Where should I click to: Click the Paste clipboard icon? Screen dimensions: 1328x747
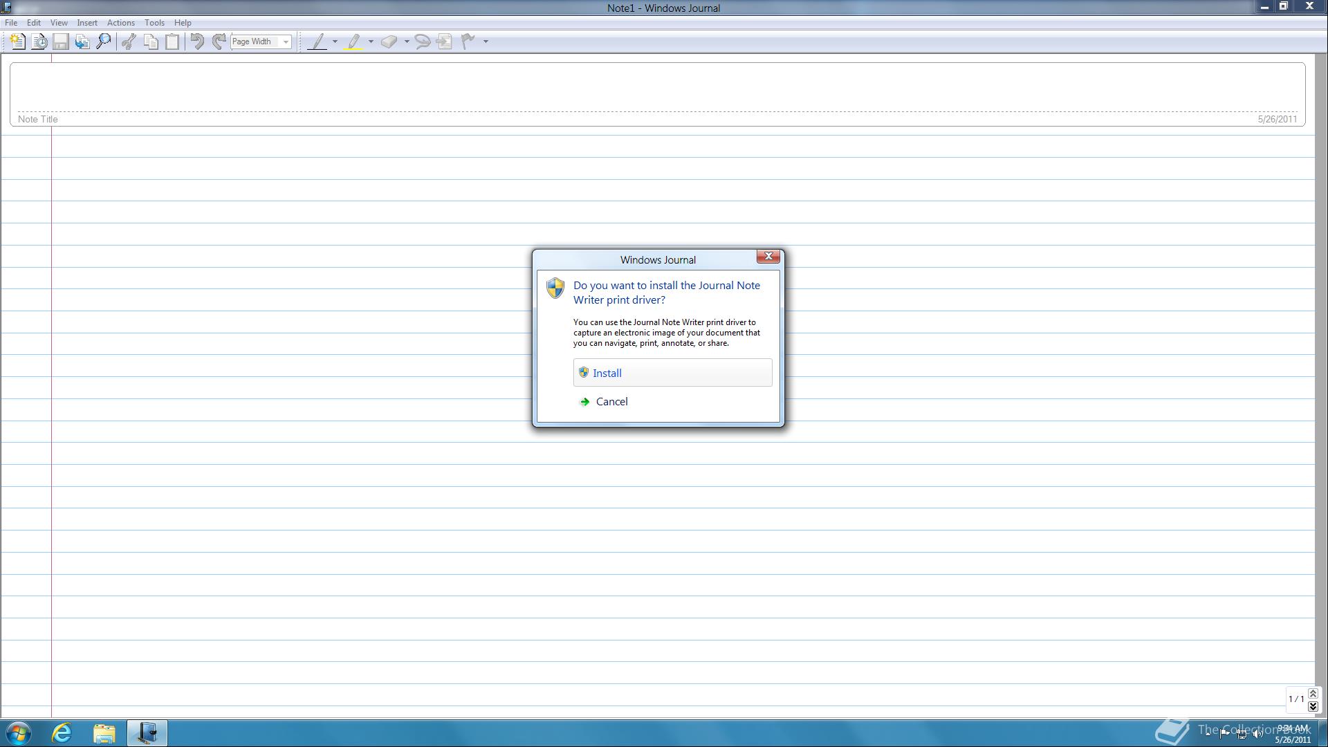pyautogui.click(x=172, y=41)
